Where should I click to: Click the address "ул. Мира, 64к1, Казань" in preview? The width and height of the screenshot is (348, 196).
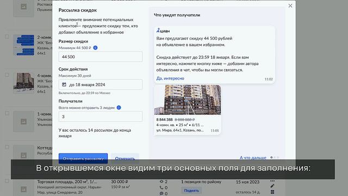pos(180,130)
